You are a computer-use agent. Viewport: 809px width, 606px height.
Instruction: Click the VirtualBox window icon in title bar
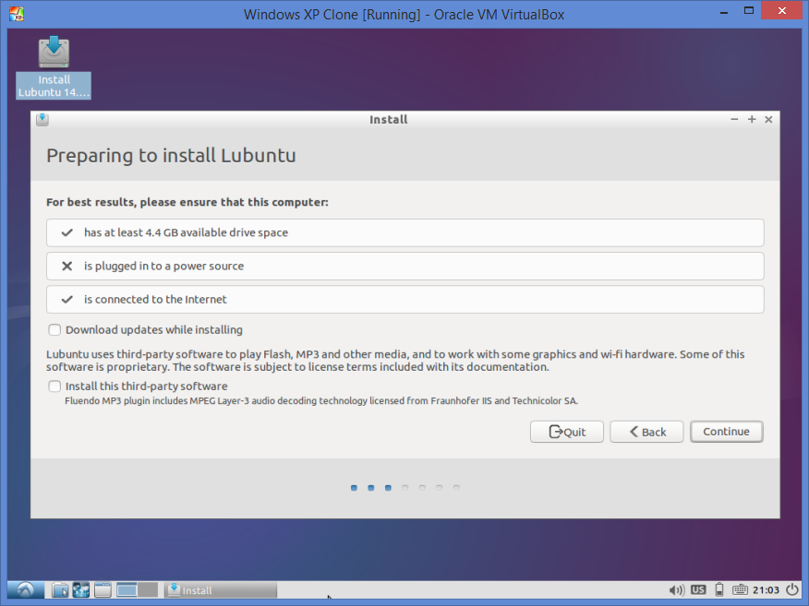click(x=15, y=15)
